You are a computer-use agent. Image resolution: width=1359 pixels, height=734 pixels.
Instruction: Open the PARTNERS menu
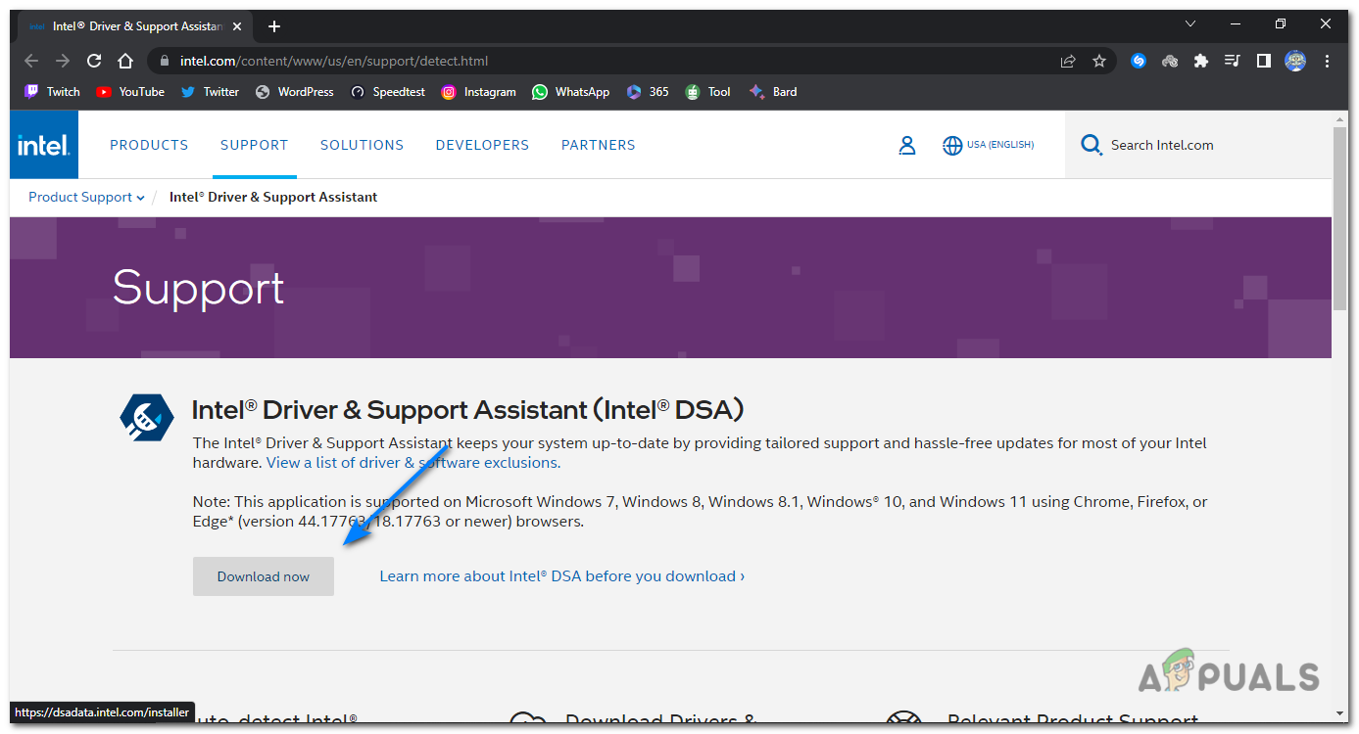click(x=599, y=145)
